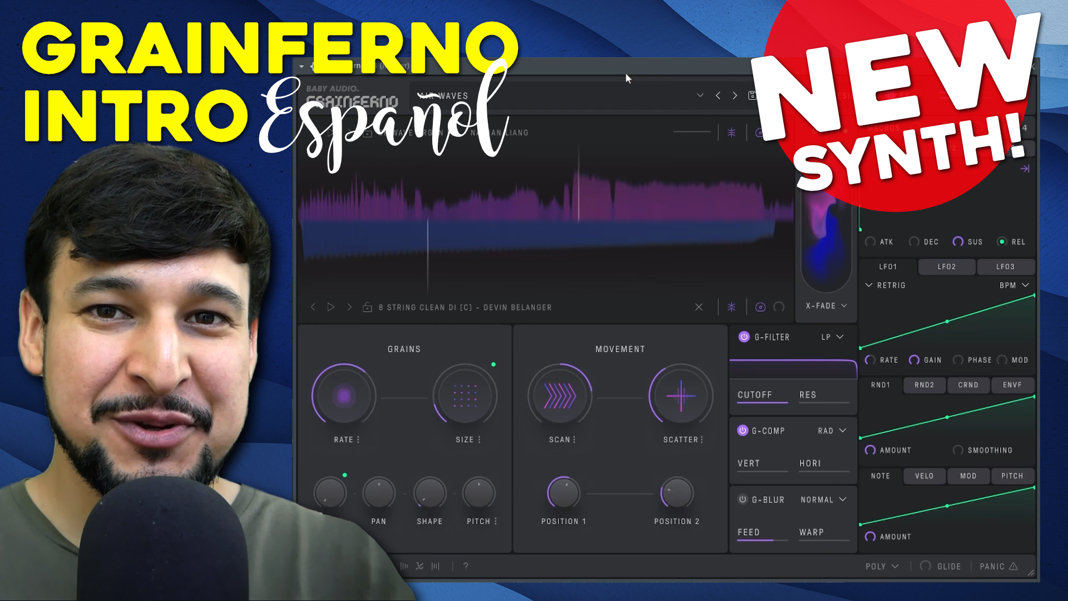Load next preset with right arrow
Viewport: 1068px width, 601px height.
[x=735, y=96]
